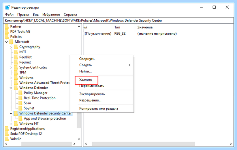Collapse the Windows Defender key
This screenshot has width=237, height=150.
11,88
